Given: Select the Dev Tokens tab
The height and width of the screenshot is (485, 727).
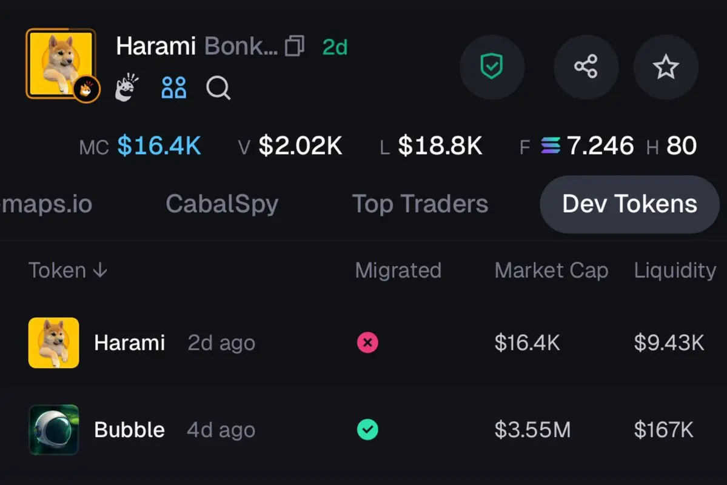Looking at the screenshot, I should [629, 204].
